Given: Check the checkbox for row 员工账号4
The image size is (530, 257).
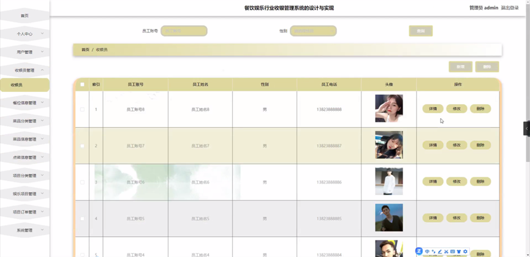Looking at the screenshot, I should 82,255.
